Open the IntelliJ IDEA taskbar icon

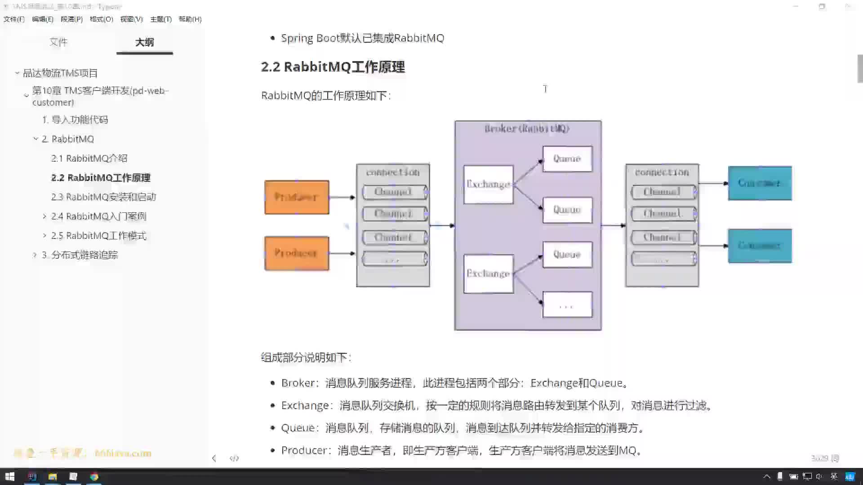point(32,476)
